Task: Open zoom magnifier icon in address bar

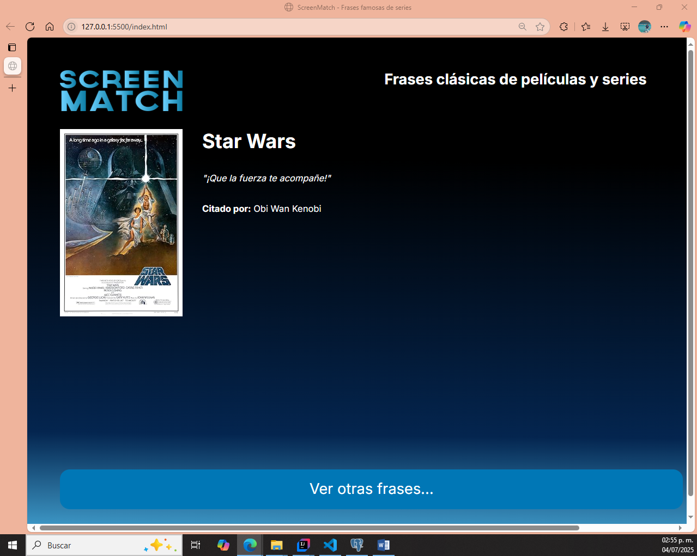Action: tap(523, 27)
